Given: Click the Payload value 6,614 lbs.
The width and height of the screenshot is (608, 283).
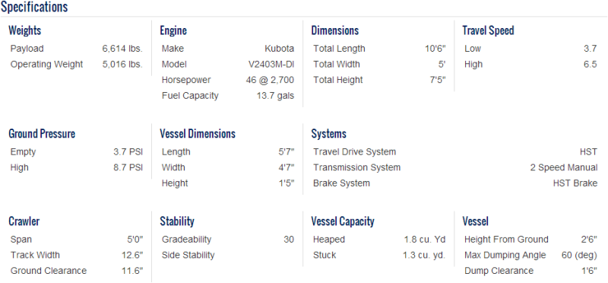Looking at the screenshot, I should point(122,49).
